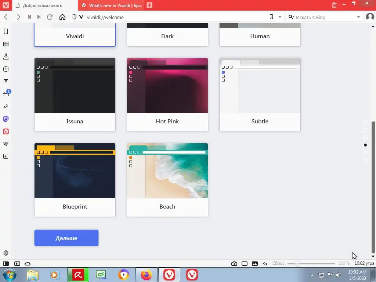Reload the current page
This screenshot has height=282, width=376.
(50, 17)
